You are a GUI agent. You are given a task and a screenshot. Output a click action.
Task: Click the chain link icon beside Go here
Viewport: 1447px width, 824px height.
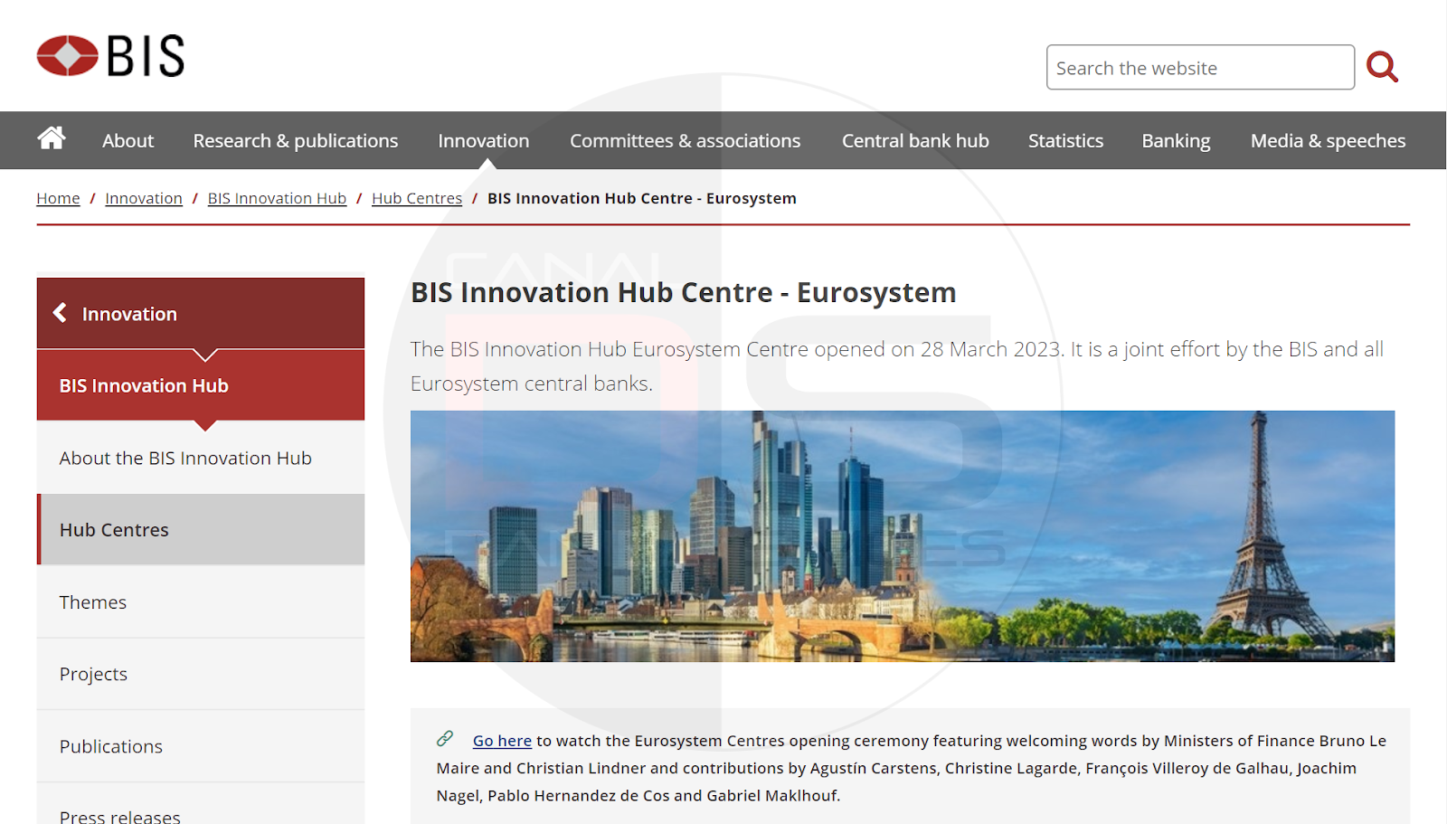445,739
